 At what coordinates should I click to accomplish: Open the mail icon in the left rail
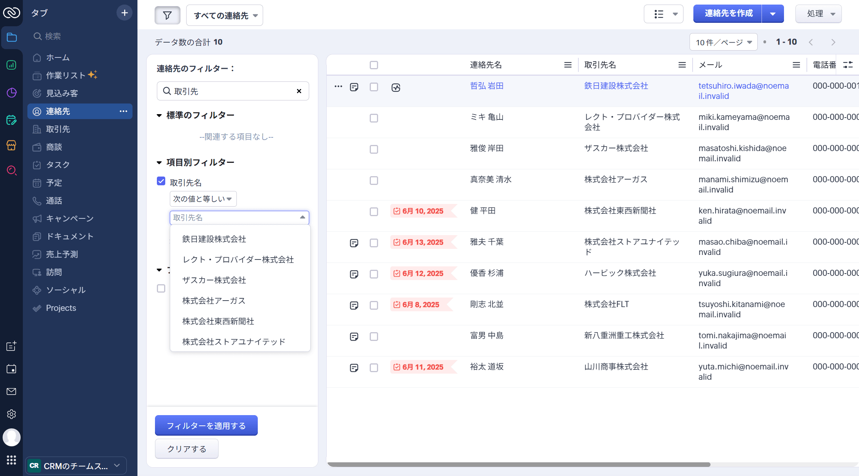11,392
